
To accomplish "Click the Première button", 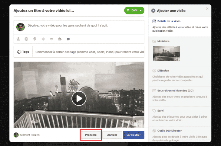I will [91, 135].
